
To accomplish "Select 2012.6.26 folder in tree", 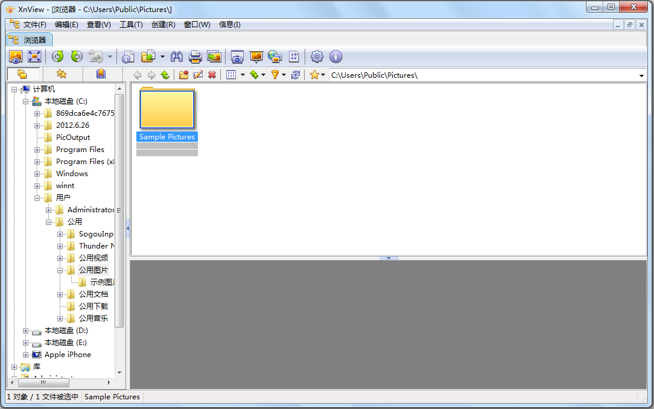I will (x=72, y=125).
